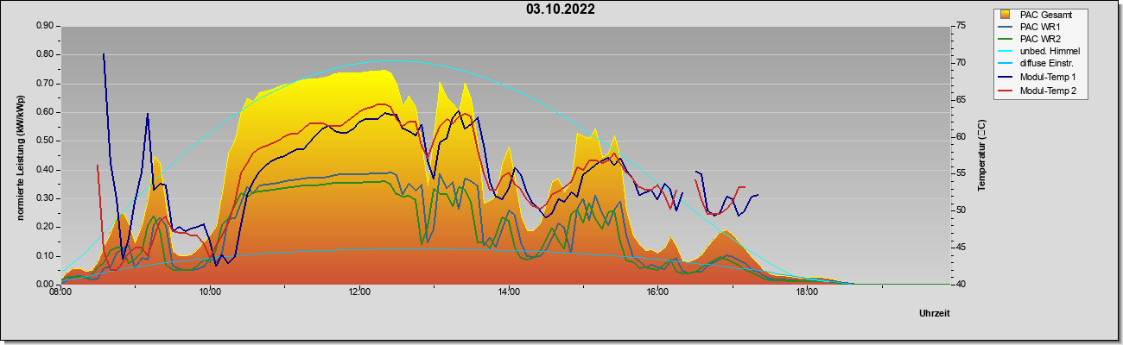This screenshot has height=345, width=1123.
Task: Click the 0.30 power axis value
Action: [45, 198]
